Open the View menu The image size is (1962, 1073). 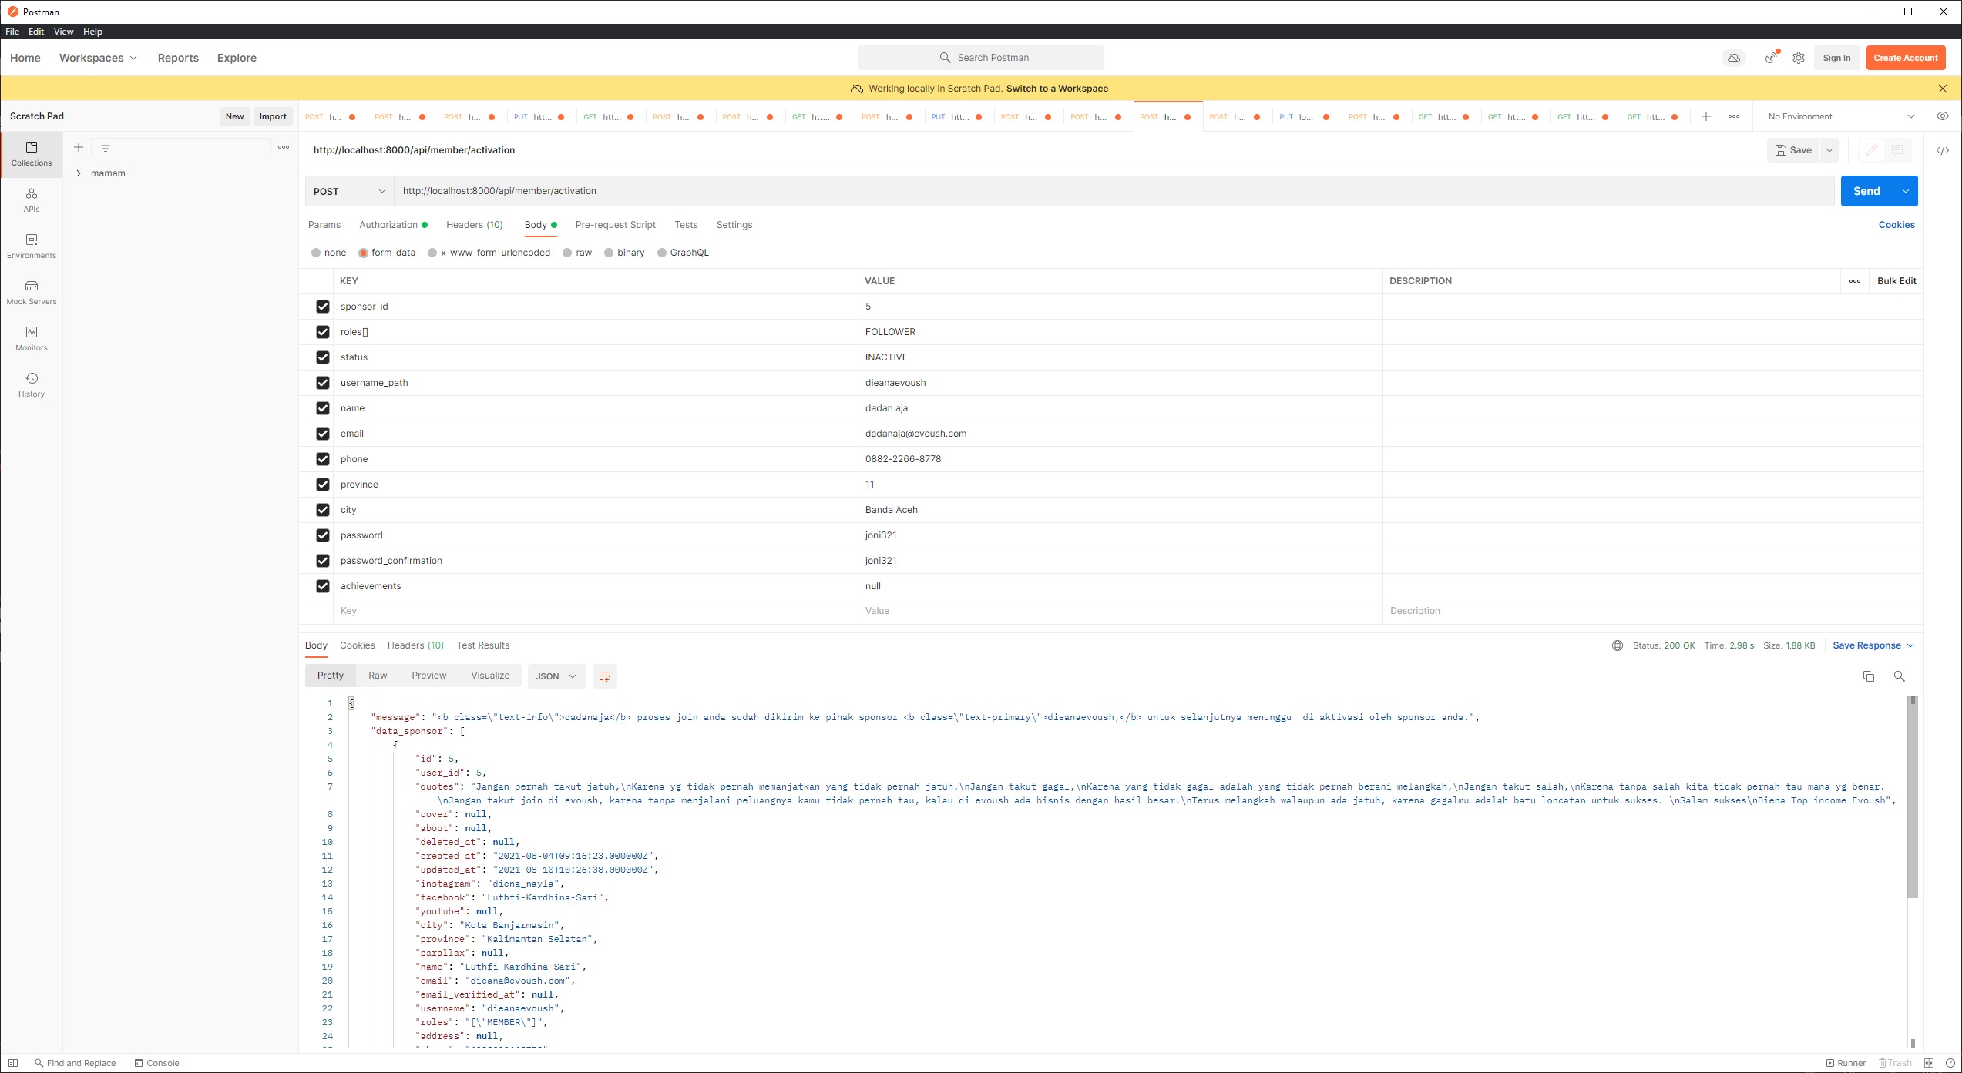tap(63, 32)
